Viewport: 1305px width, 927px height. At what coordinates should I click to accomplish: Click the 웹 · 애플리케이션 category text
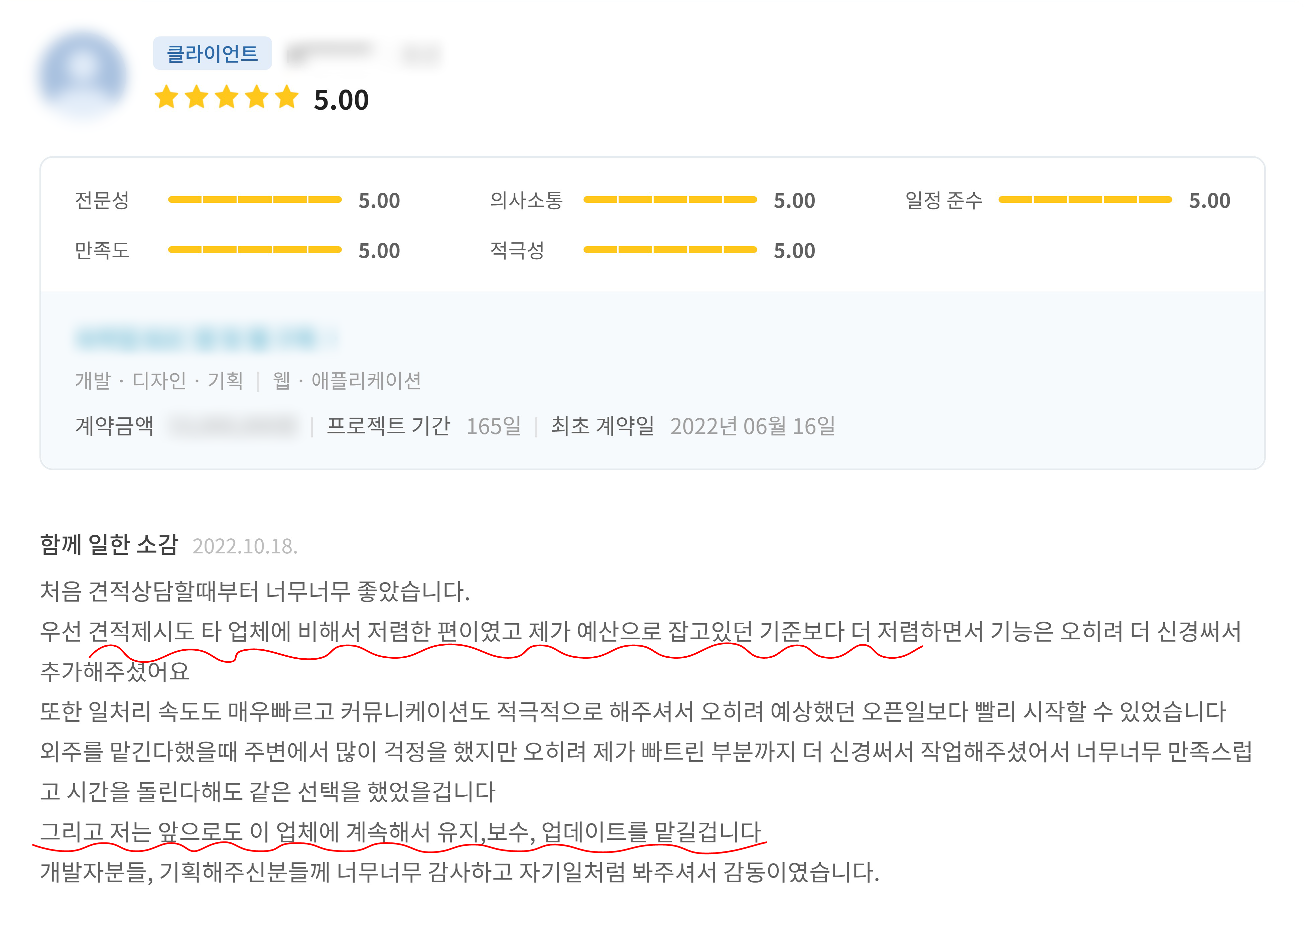pos(347,381)
